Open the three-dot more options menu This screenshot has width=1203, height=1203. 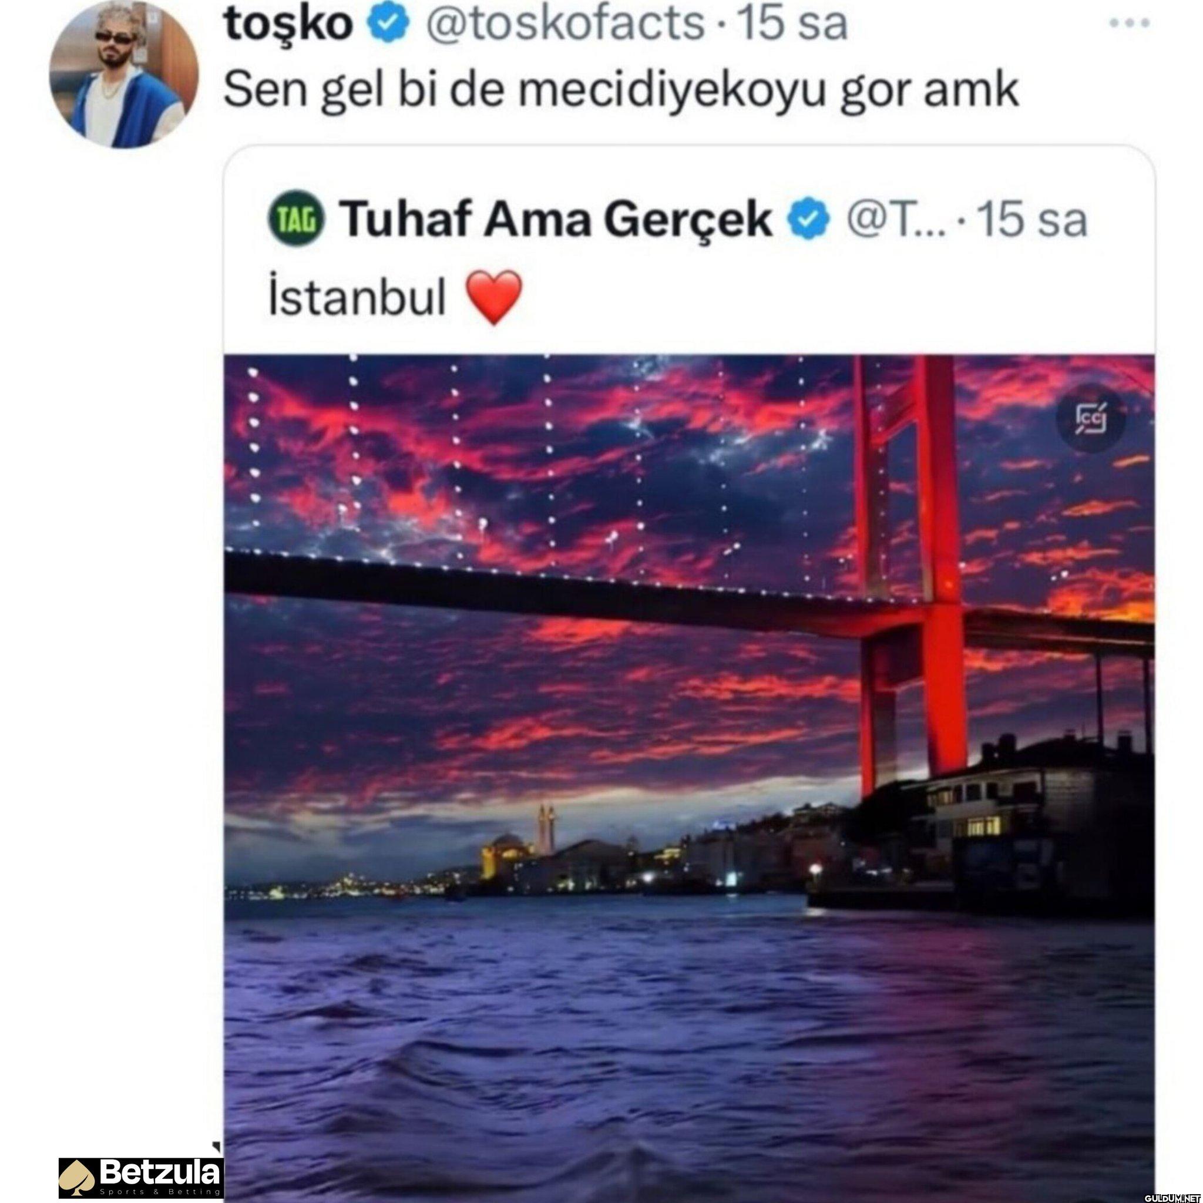pos(1130,24)
